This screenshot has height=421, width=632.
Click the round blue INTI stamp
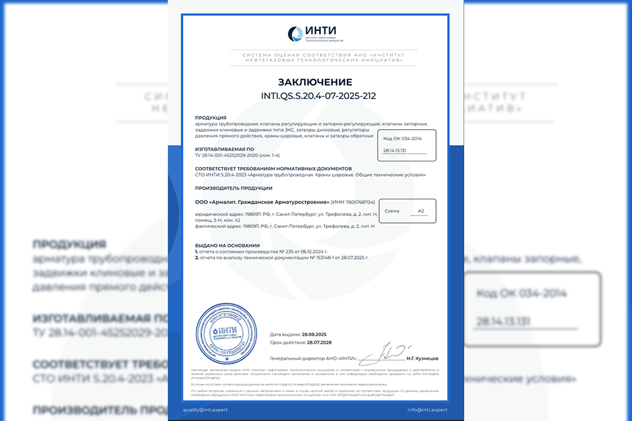224,332
